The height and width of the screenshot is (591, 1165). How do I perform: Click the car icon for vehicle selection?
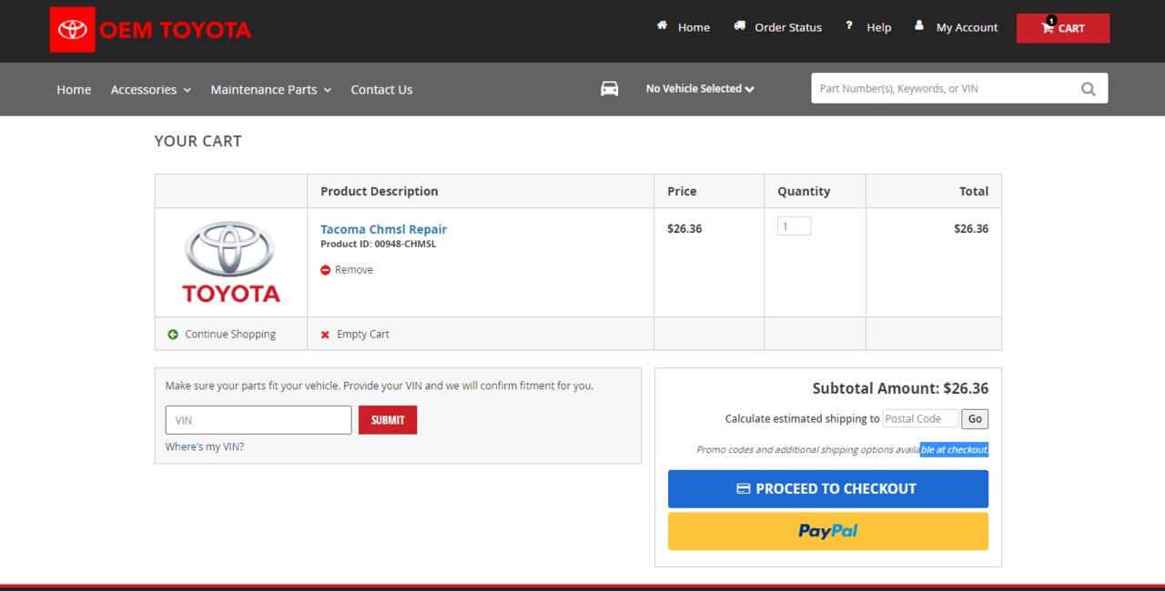click(610, 88)
